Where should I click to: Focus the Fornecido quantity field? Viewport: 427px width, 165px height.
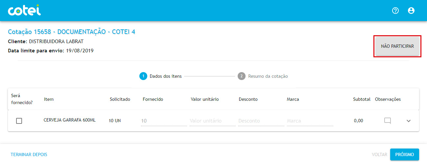[x=164, y=121]
